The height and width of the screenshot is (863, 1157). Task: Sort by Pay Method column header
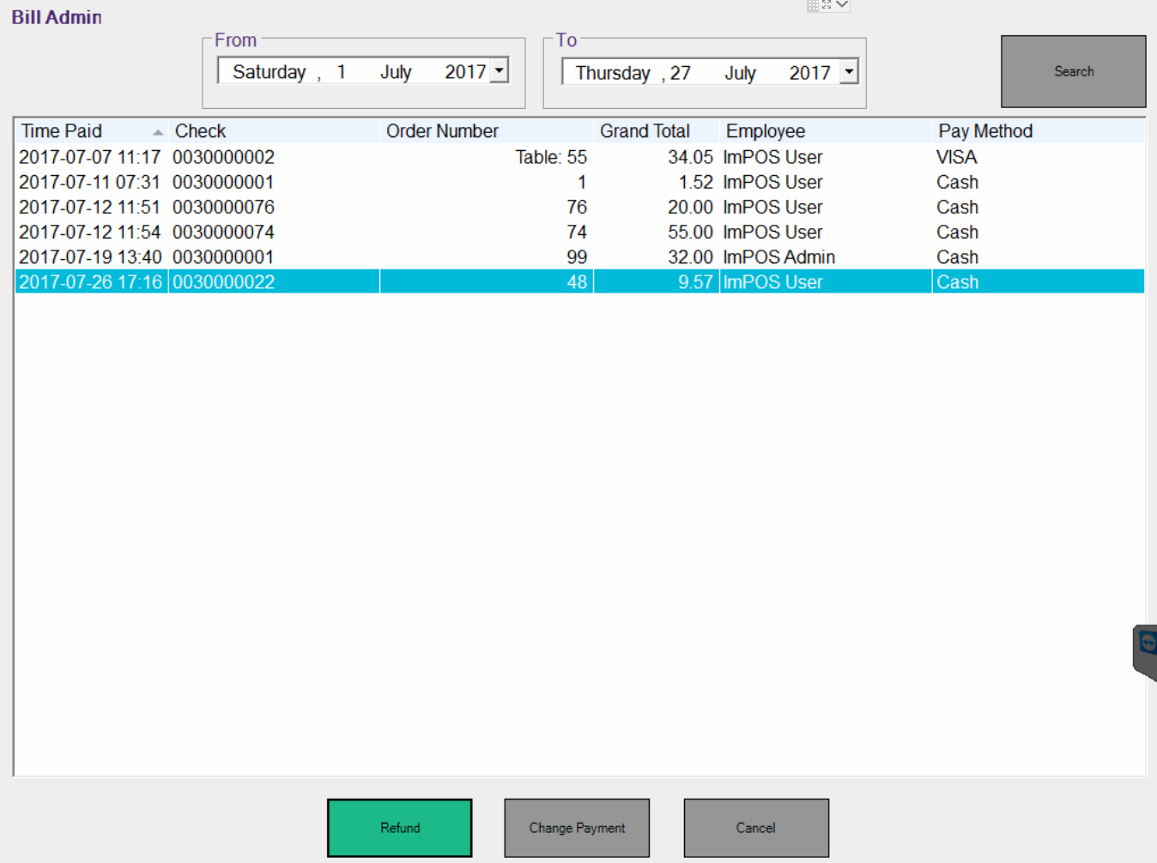[x=1039, y=131]
